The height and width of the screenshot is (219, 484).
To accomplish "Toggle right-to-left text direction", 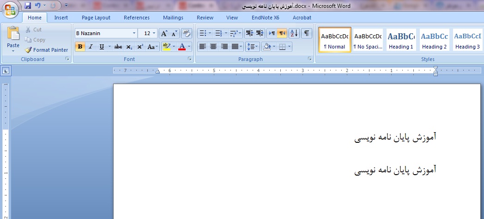I will (282, 33).
